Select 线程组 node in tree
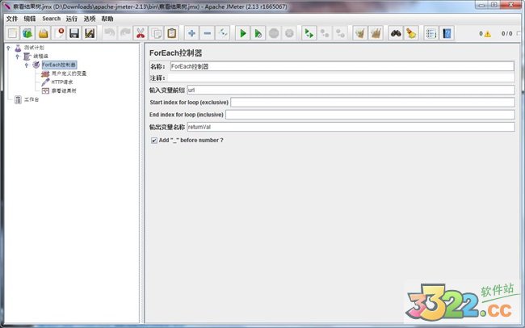Image resolution: width=525 pixels, height=328 pixels. click(x=40, y=56)
